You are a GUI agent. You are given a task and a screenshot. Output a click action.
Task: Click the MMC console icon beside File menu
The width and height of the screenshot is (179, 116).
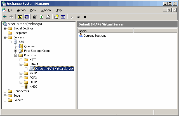(x=4, y=10)
